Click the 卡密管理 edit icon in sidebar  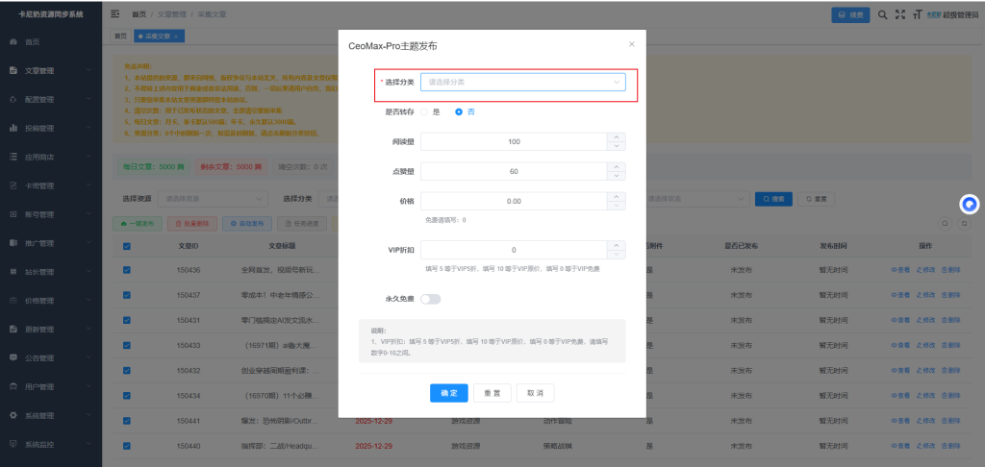tap(13, 185)
